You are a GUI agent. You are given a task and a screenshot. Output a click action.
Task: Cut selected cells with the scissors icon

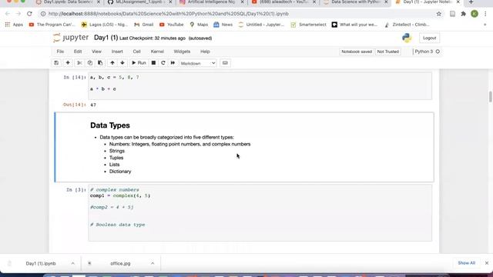[x=79, y=63]
